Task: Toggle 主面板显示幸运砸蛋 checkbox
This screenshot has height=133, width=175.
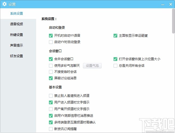Action: [115, 36]
